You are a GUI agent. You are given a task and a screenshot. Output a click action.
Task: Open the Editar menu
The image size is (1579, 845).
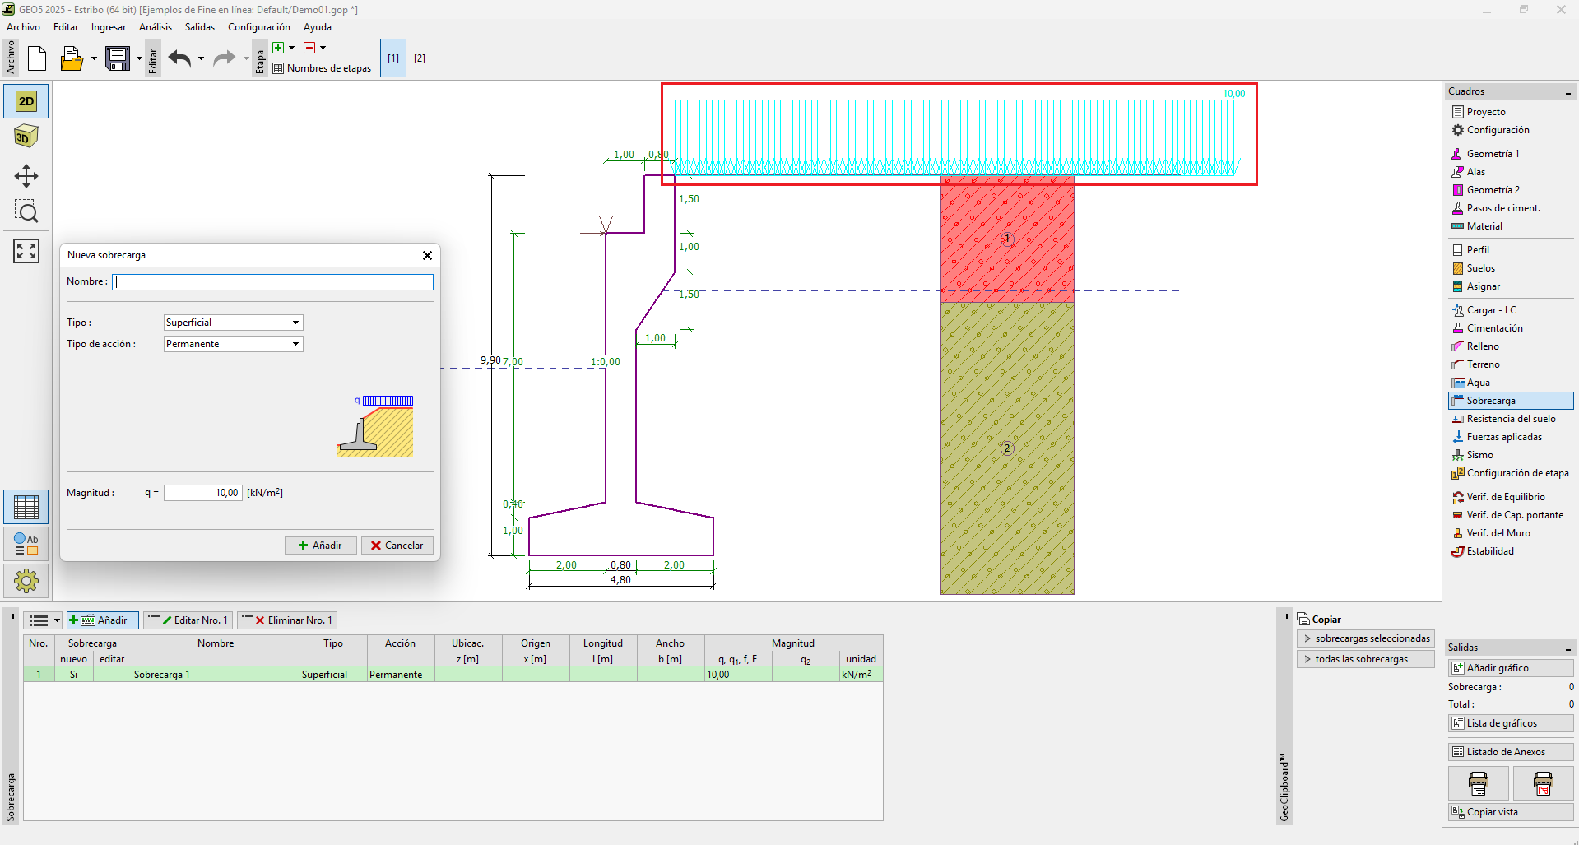click(66, 27)
